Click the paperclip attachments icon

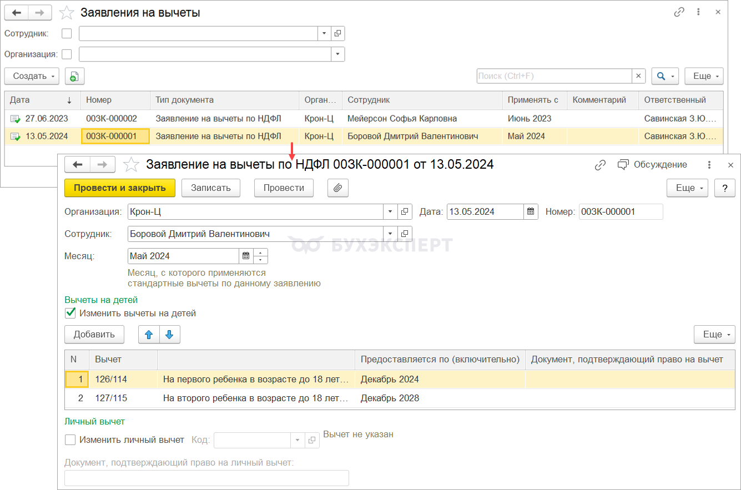click(x=337, y=188)
